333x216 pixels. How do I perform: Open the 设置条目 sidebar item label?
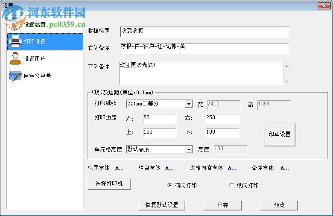(35, 24)
